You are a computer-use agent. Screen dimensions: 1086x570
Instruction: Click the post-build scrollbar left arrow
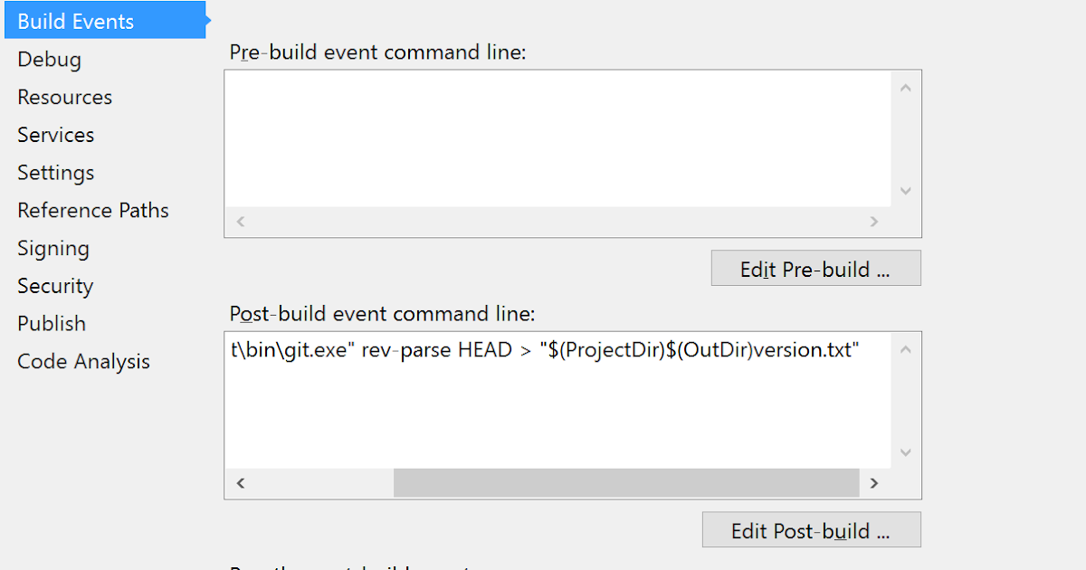pos(240,482)
